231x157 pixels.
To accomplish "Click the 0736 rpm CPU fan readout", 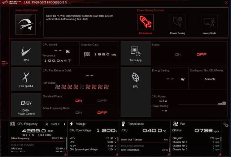I will 206,131.
